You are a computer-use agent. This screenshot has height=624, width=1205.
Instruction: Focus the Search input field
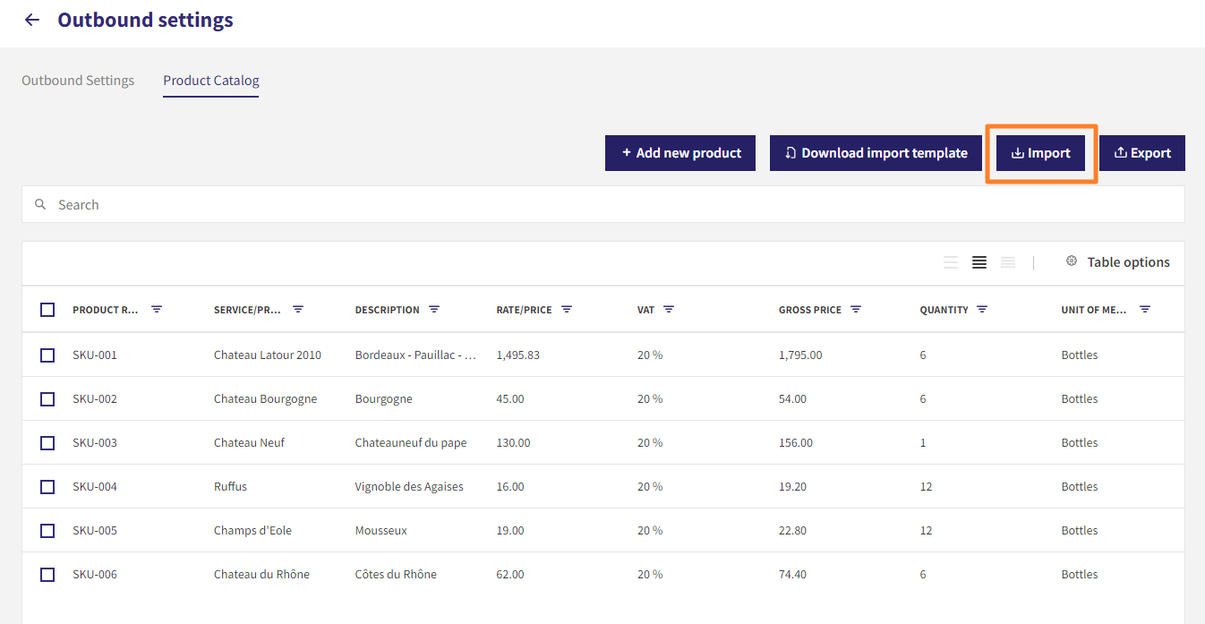click(x=603, y=204)
